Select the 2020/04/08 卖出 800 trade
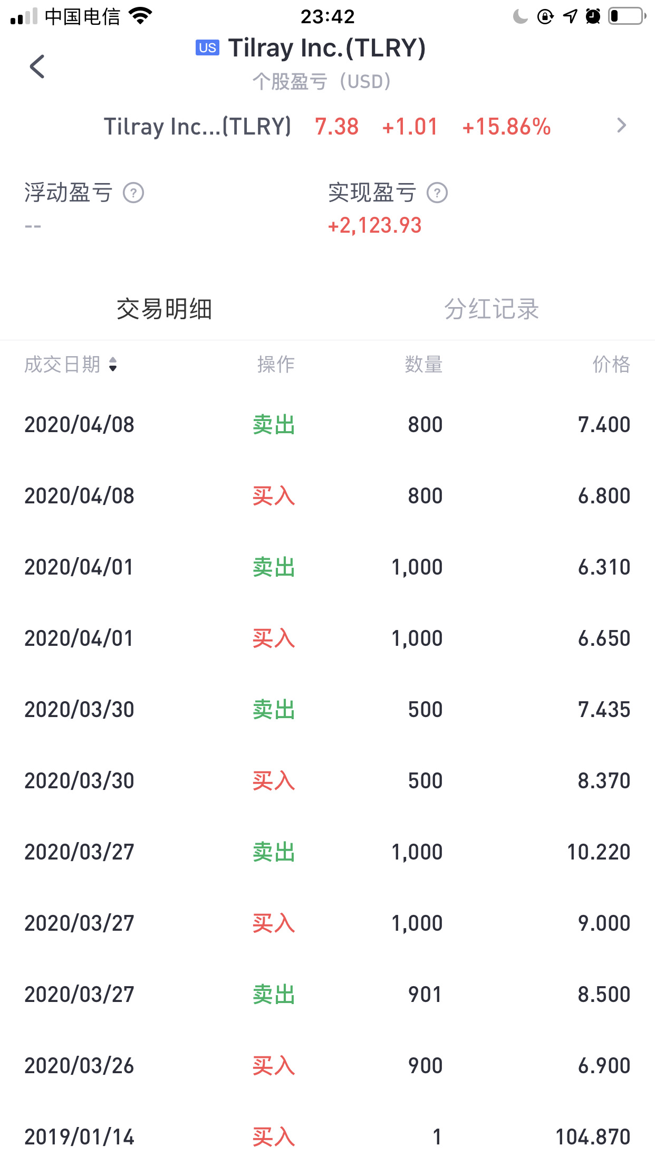655x1165 pixels. click(327, 425)
